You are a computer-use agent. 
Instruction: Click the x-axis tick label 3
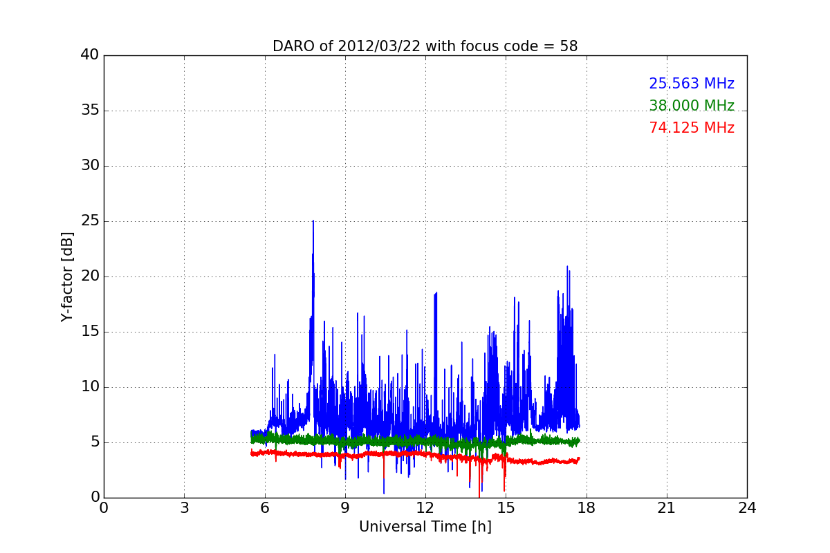pos(184,507)
